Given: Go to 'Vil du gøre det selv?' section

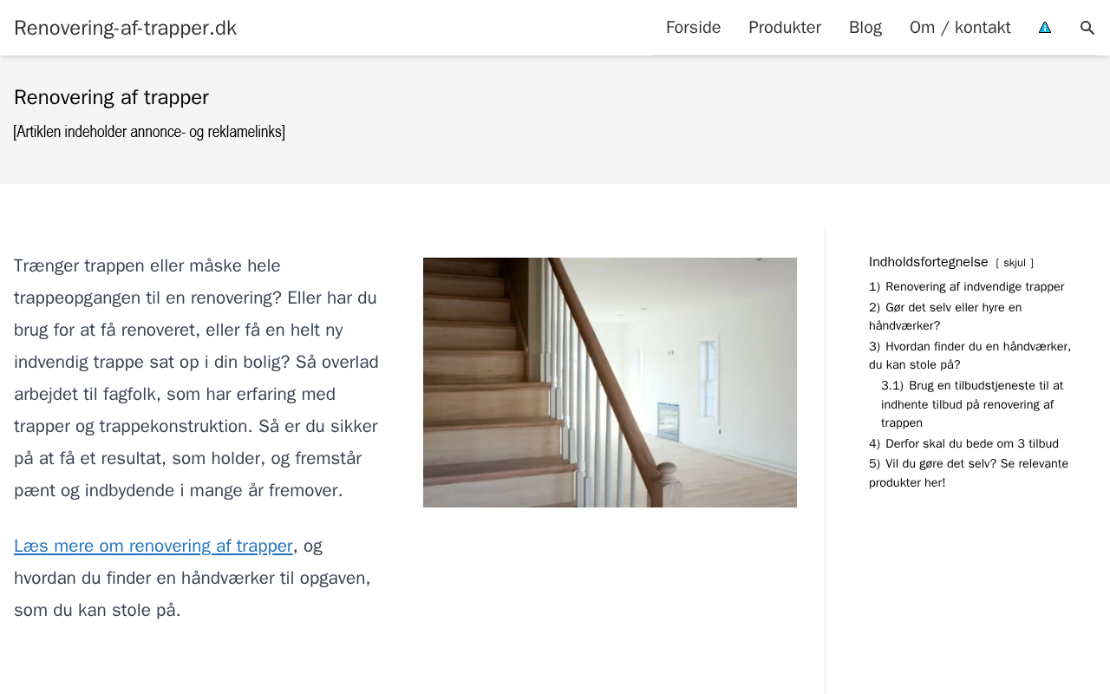Looking at the screenshot, I should [x=969, y=473].
